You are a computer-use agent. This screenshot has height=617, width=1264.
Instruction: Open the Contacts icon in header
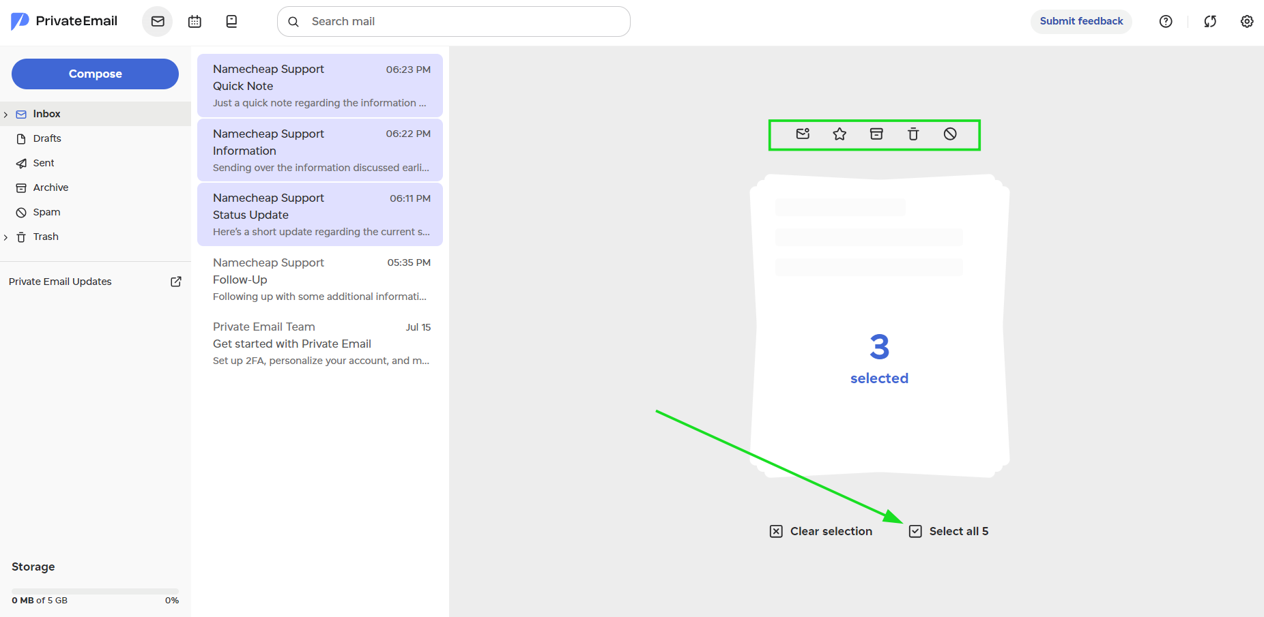coord(231,21)
